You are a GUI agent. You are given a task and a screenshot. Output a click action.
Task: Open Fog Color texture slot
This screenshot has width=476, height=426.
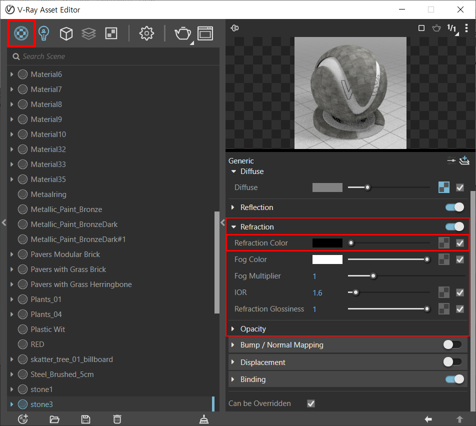[444, 259]
